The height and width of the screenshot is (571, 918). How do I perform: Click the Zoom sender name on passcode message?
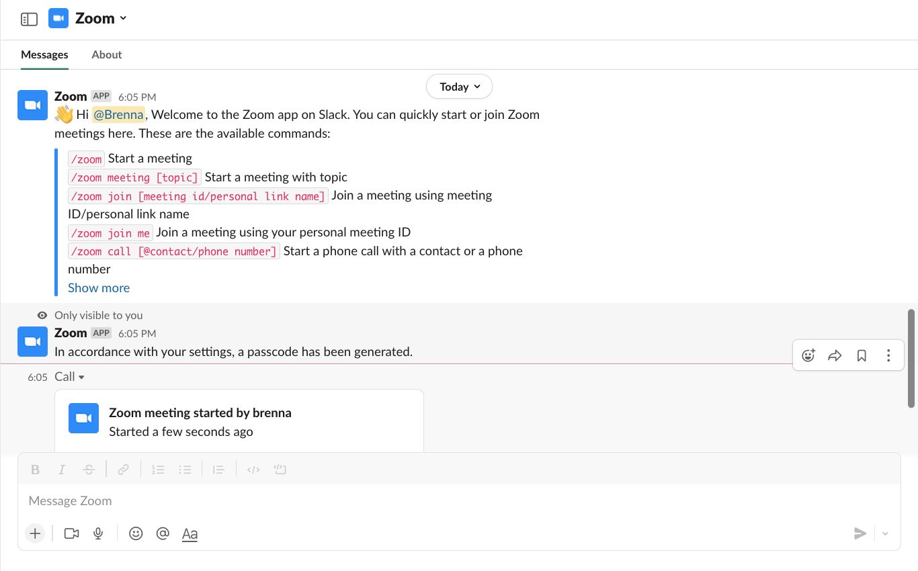pos(71,333)
